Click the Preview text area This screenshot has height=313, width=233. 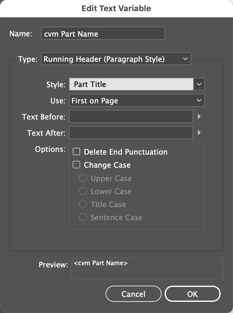click(147, 268)
